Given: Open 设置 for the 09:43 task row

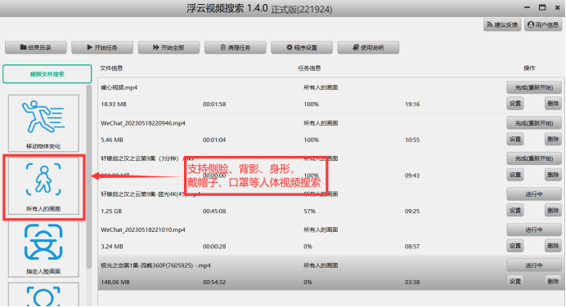Looking at the screenshot, I should point(515,175).
